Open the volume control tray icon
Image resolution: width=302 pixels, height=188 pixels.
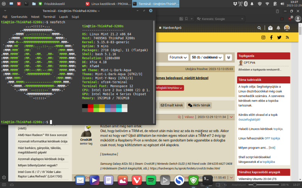point(282,4)
